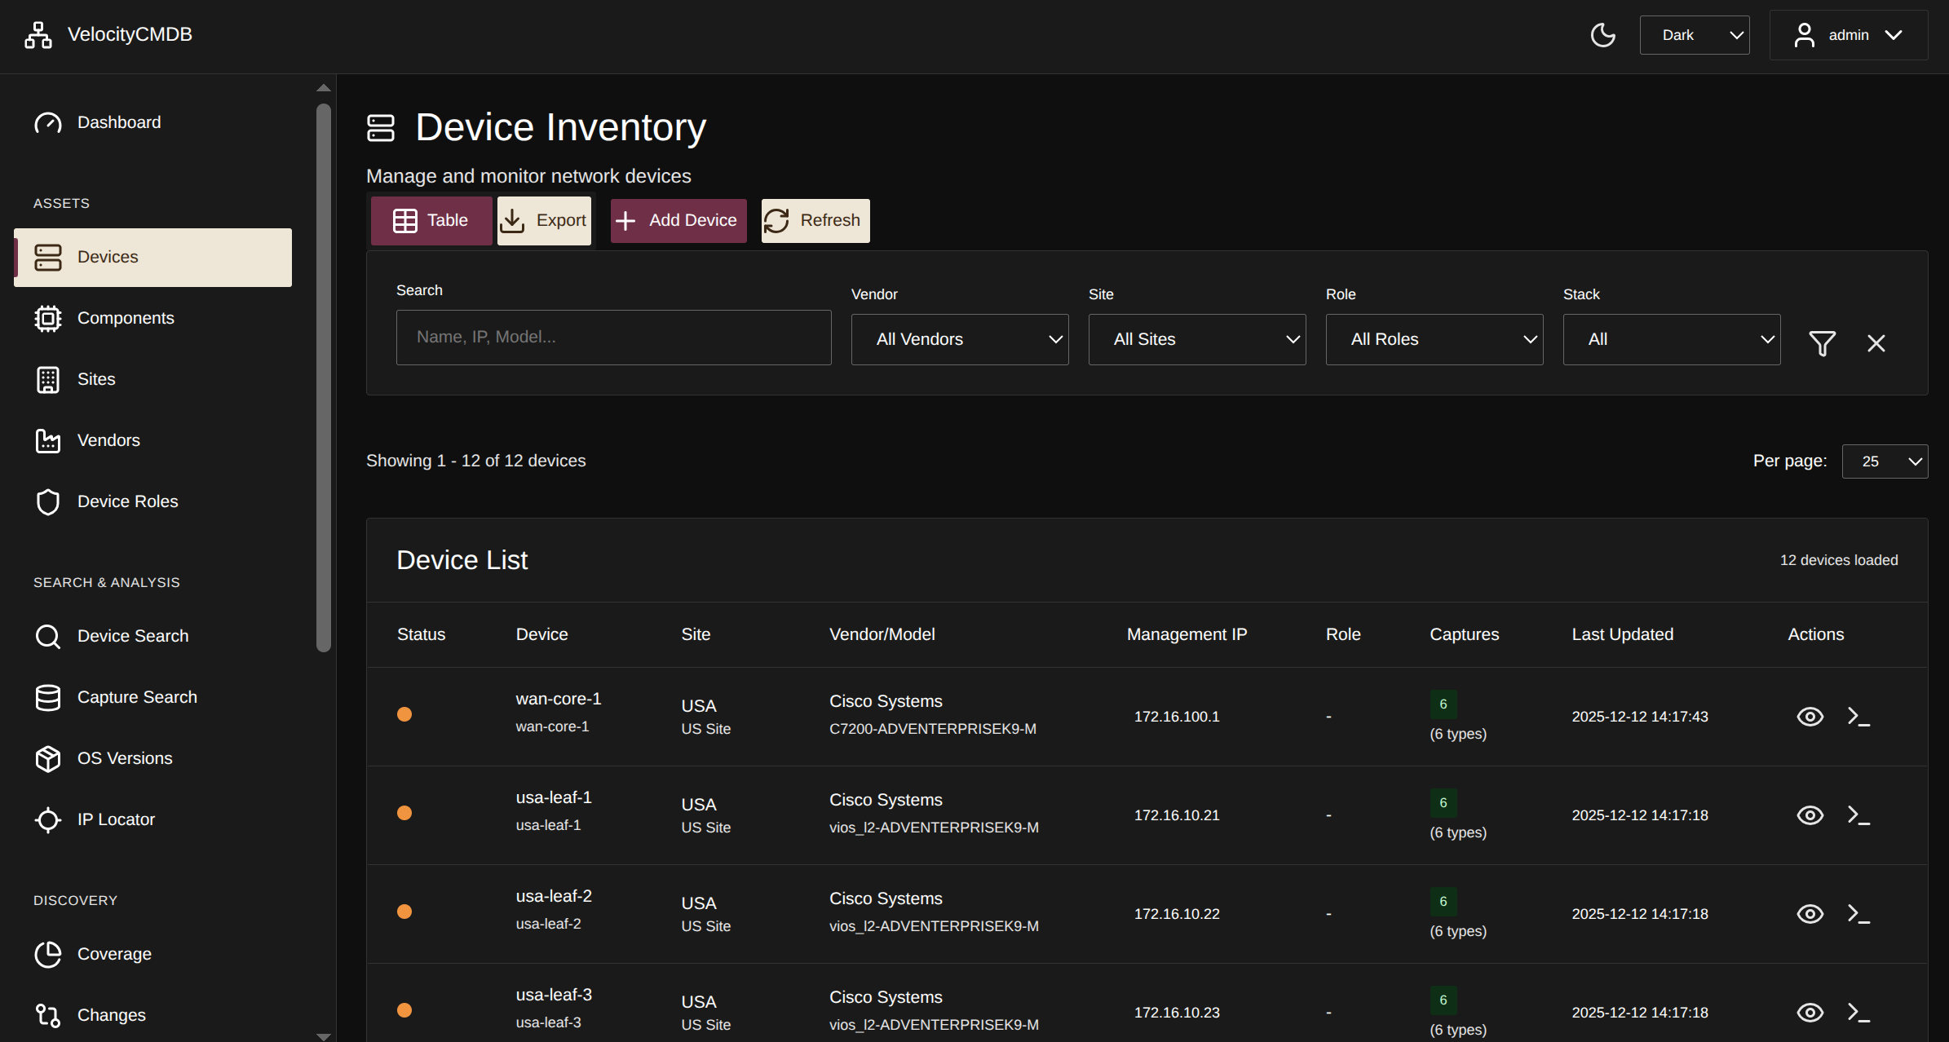Click the IP Locator crosshair icon
Image resolution: width=1949 pixels, height=1042 pixels.
click(x=48, y=819)
